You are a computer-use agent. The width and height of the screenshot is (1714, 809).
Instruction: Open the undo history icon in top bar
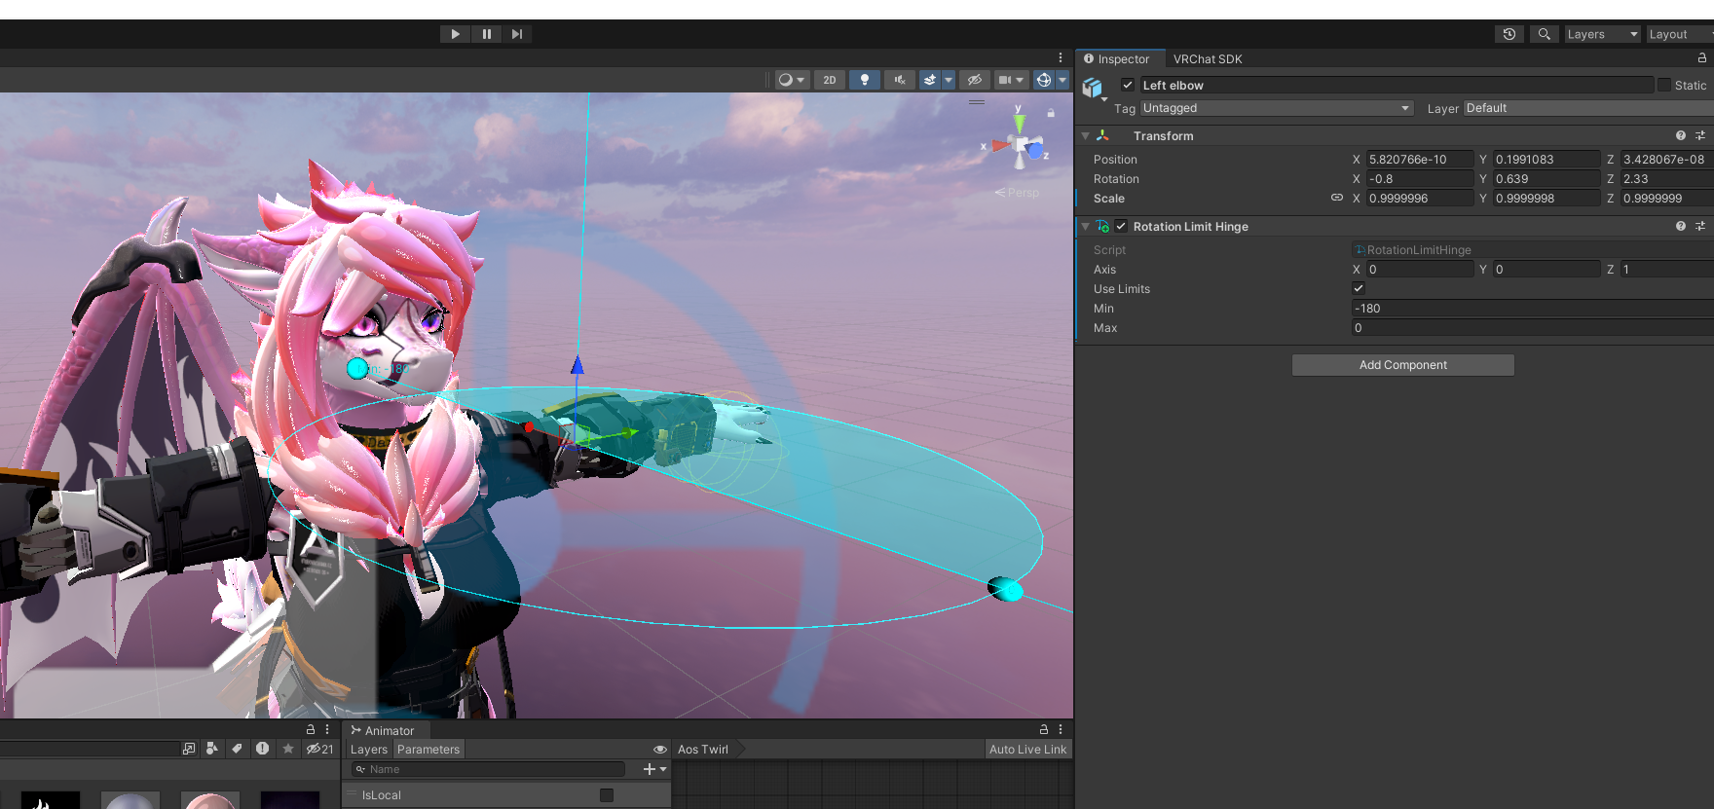(x=1509, y=34)
